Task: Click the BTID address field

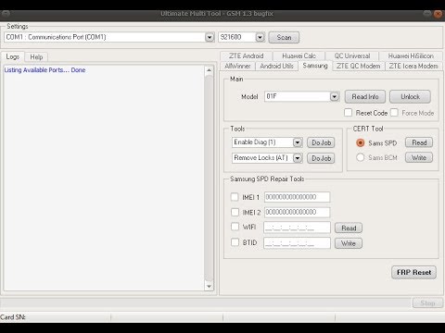Action: coord(297,243)
